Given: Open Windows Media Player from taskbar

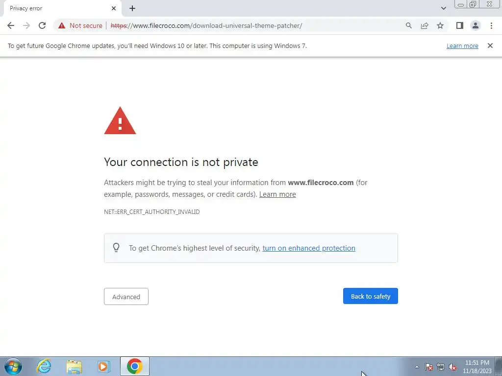Looking at the screenshot, I should (x=103, y=367).
